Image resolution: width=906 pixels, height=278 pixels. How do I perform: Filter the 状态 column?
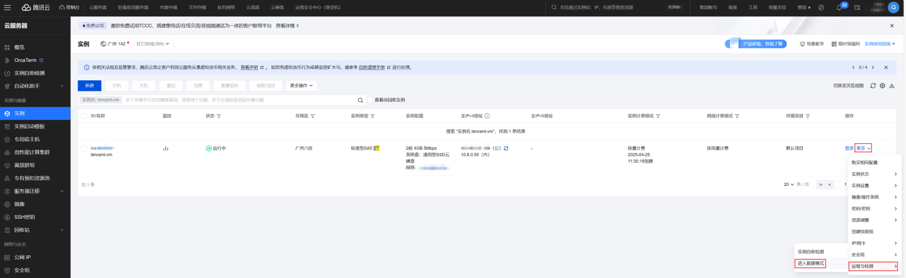(x=219, y=116)
